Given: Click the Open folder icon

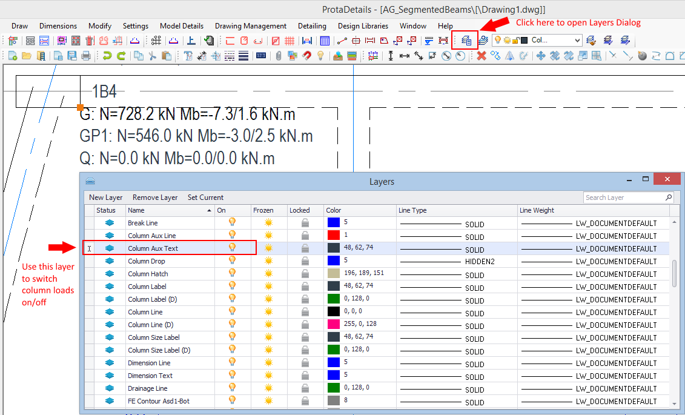Looking at the screenshot, I should tap(26, 56).
